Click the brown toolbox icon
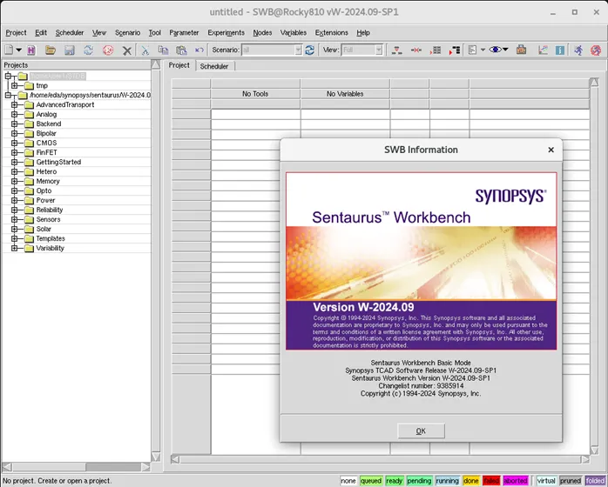The width and height of the screenshot is (608, 487). tap(521, 50)
